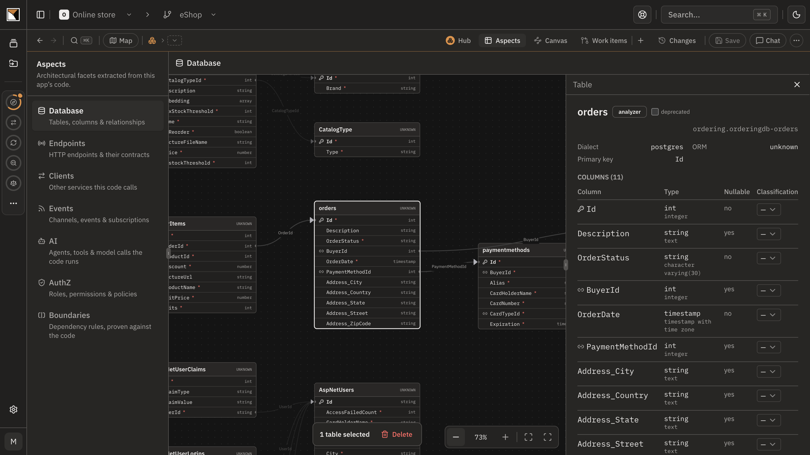810x455 pixels.
Task: Click the help lifebuoy icon
Action: point(642,15)
